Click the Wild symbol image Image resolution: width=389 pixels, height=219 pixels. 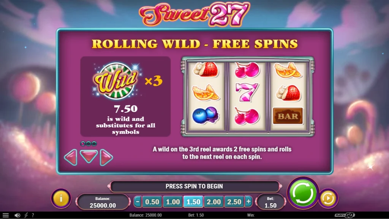pyautogui.click(x=115, y=81)
